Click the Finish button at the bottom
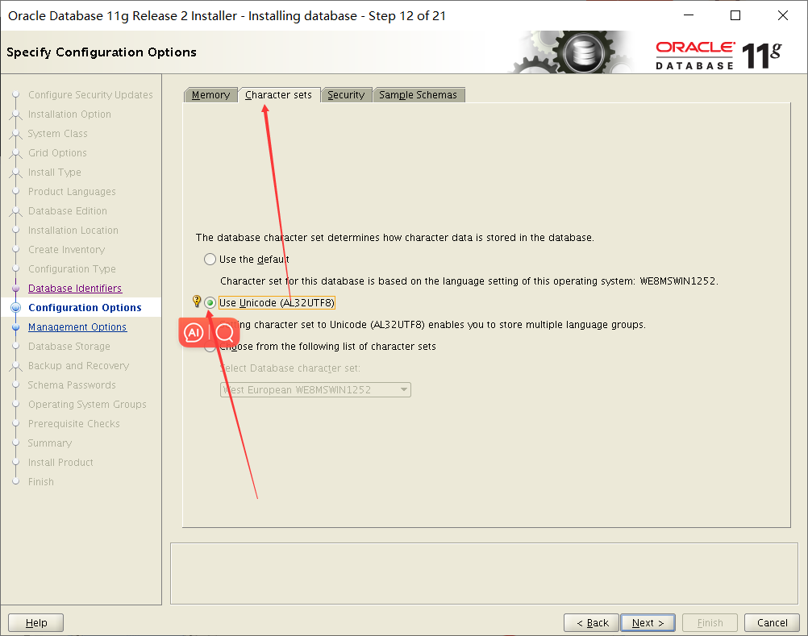The width and height of the screenshot is (808, 636). tap(710, 622)
